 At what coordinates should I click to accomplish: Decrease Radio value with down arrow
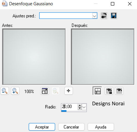(80, 108)
